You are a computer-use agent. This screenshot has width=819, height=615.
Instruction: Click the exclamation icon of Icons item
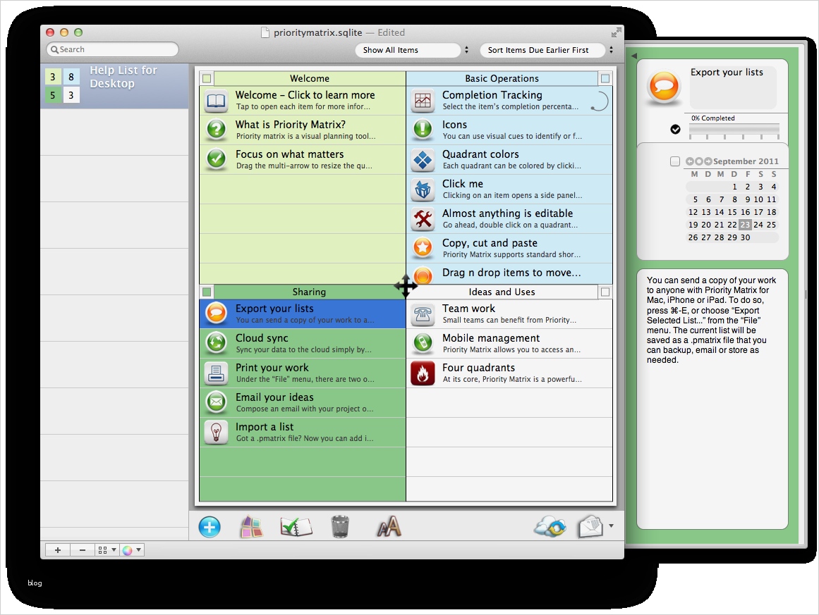click(423, 130)
